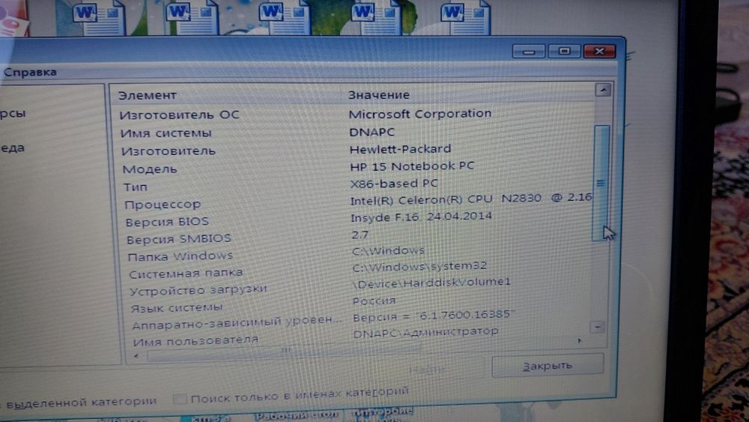Screen dimensions: 749x422
Task: Select the Intel(R) Celeron(R) CPU N2830 value
Action: pyautogui.click(x=471, y=199)
